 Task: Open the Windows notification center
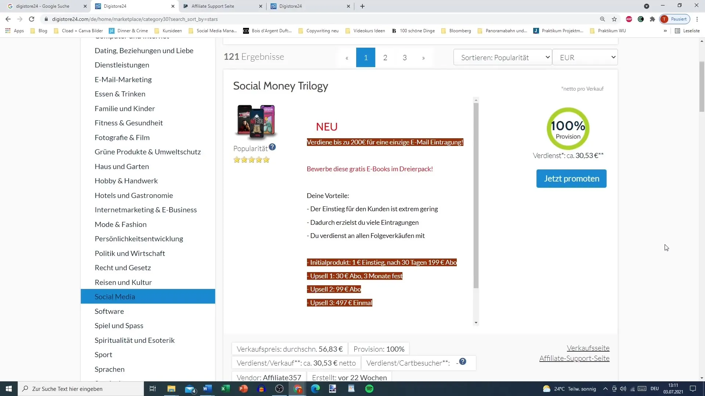693,389
